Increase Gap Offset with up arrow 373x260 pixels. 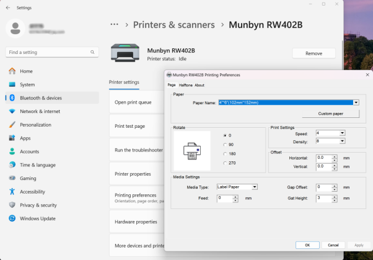pos(335,186)
